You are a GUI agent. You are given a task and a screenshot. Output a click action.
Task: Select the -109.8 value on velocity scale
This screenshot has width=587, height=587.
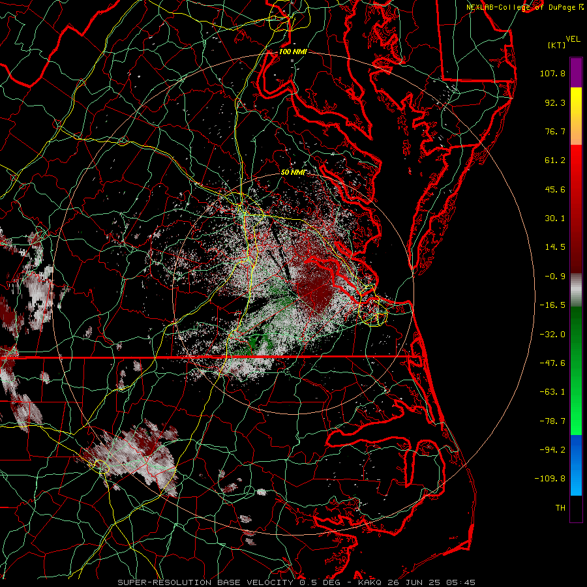[x=550, y=479]
